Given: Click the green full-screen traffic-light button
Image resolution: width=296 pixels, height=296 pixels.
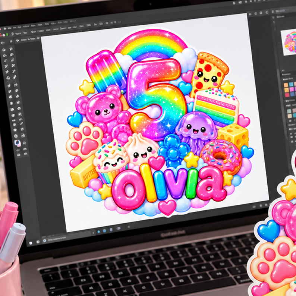Looking at the screenshot, I should point(7,34).
